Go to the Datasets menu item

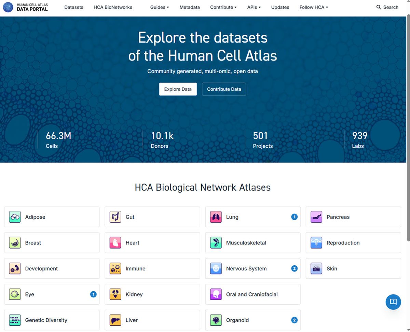point(74,7)
